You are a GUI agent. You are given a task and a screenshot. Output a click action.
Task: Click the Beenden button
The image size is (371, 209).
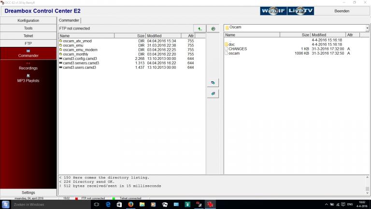[342, 11]
